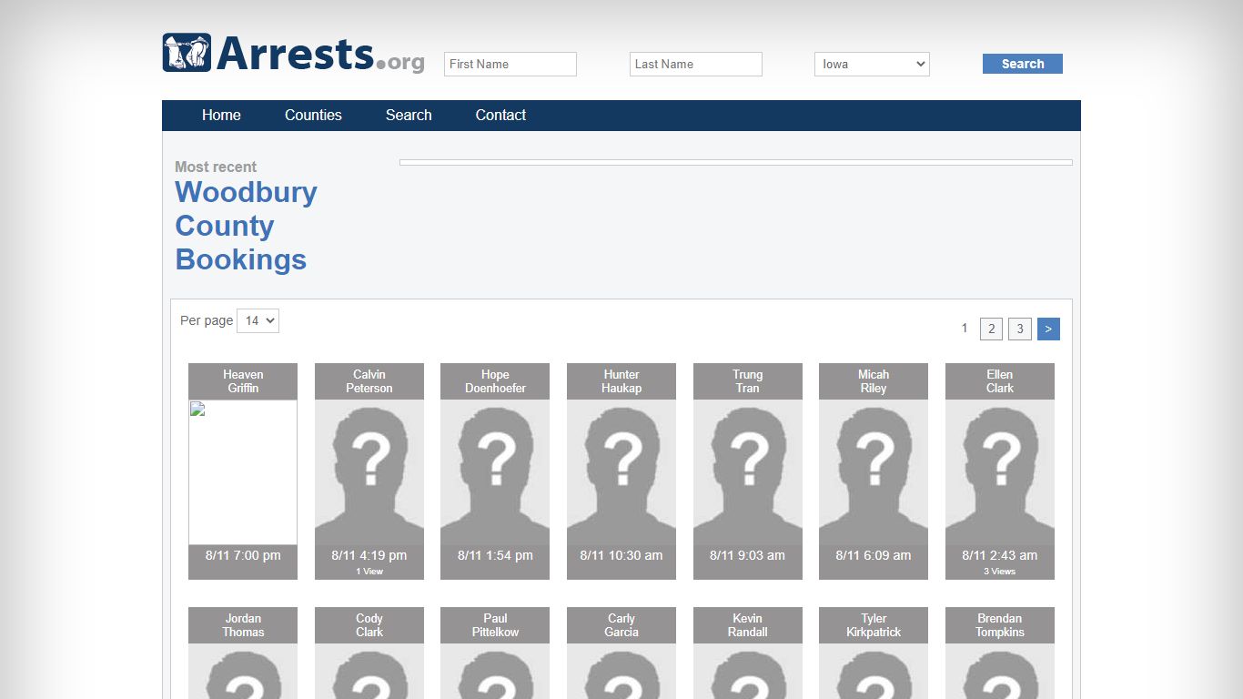Open the Search menu item
This screenshot has height=699, width=1243.
pyautogui.click(x=409, y=115)
